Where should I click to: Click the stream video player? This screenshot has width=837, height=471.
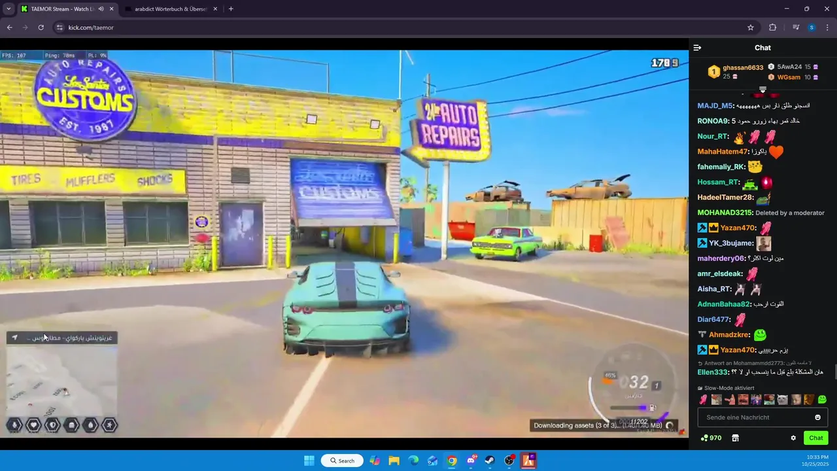point(344,244)
